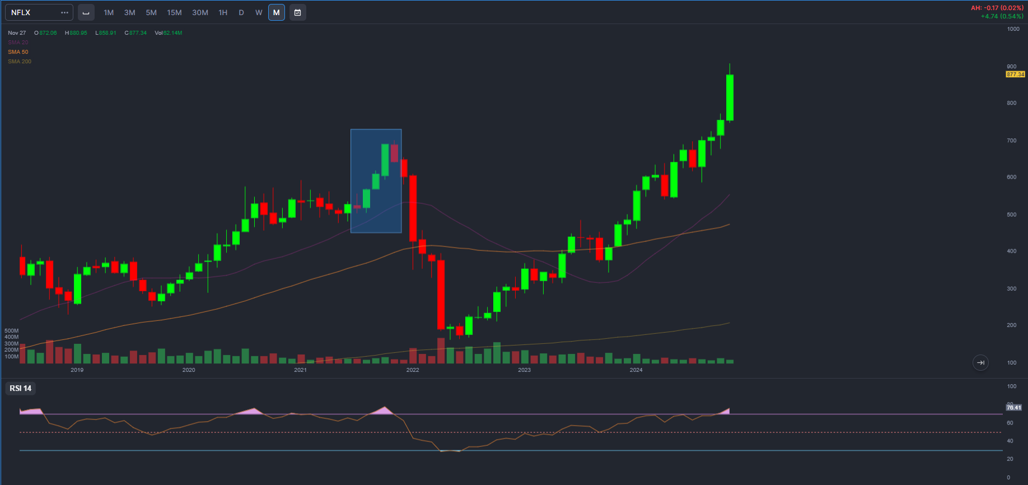Click the blue highlighted rectangle on chart

click(376, 181)
